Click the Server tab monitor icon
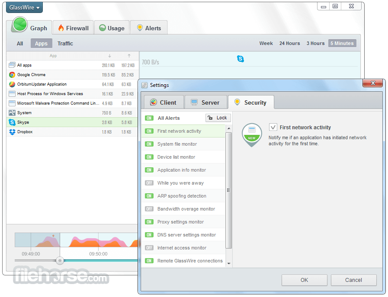 pos(194,102)
